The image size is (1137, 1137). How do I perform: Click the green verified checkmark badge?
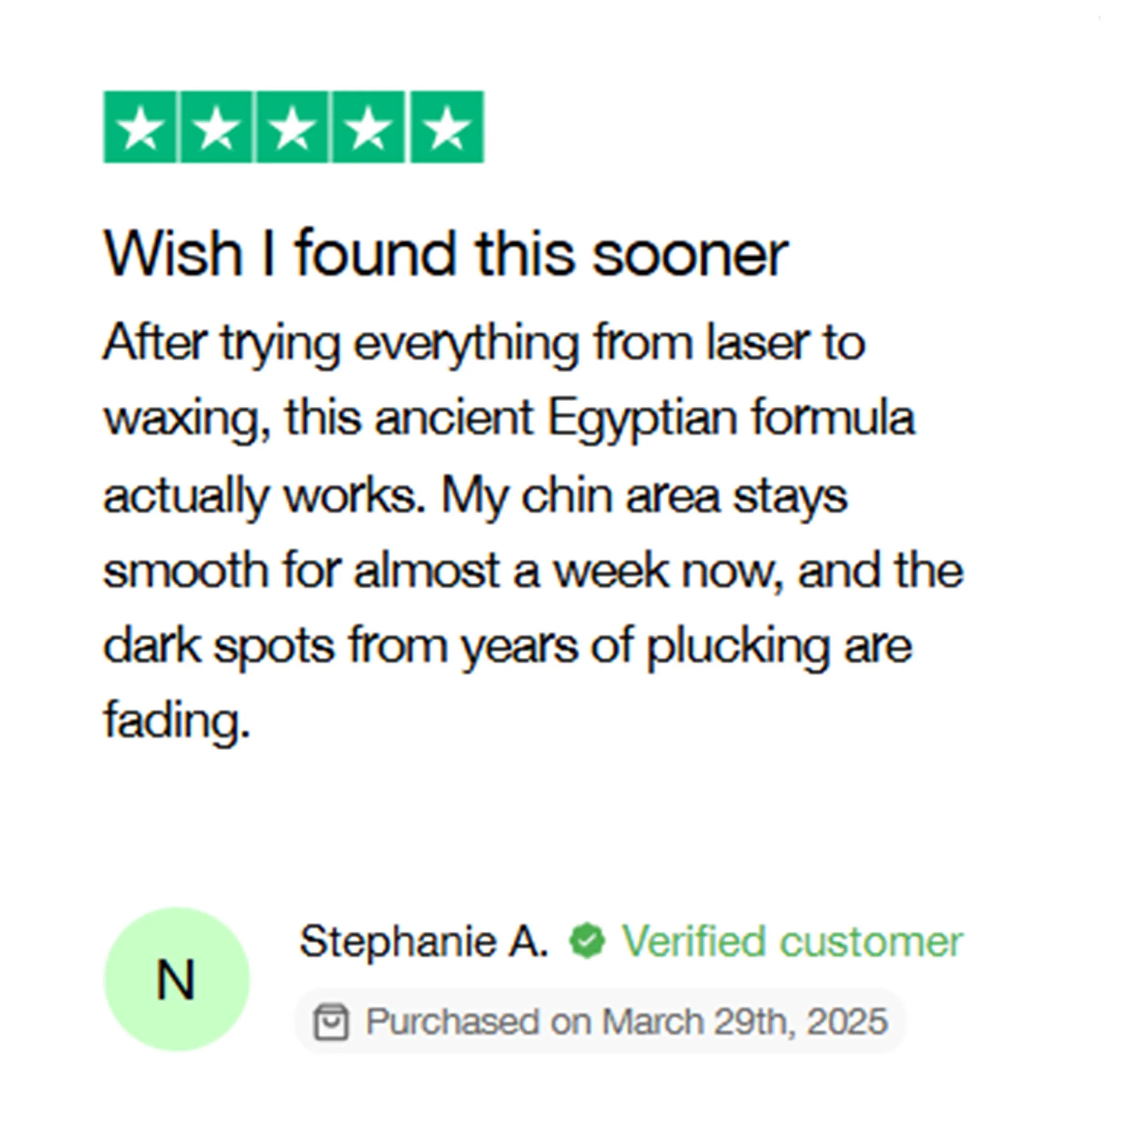[587, 941]
